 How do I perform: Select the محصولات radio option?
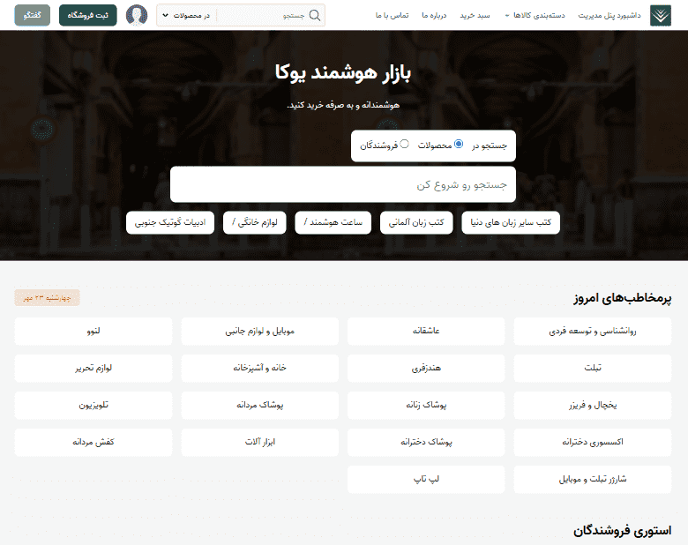(x=458, y=144)
